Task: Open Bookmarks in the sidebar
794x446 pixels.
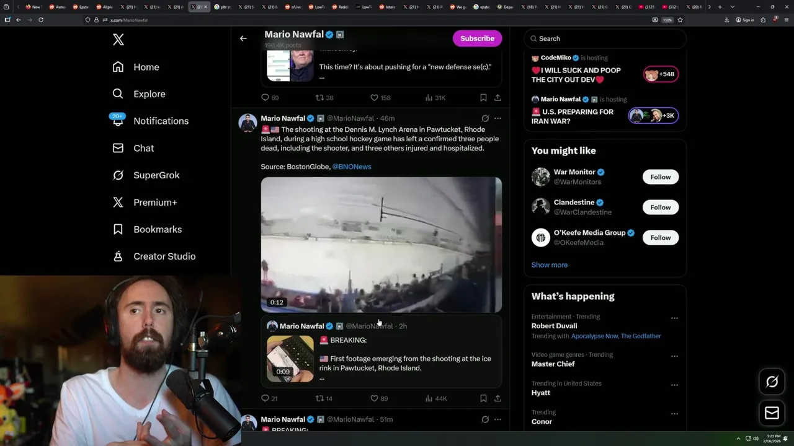Action: [147, 229]
